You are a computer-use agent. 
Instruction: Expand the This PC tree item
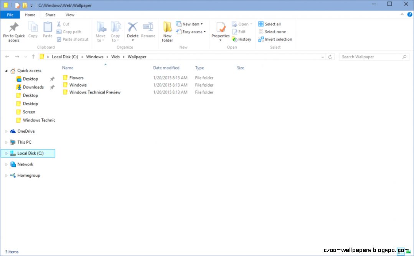[x=6, y=142]
